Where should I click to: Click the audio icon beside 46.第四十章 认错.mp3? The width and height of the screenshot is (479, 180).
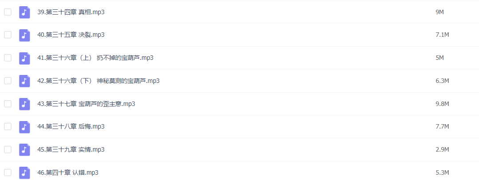pyautogui.click(x=24, y=172)
